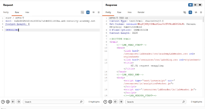Screen dimensions: 205x109
Task: Click the 'Request' panel heading
Action: (x=8, y=5)
